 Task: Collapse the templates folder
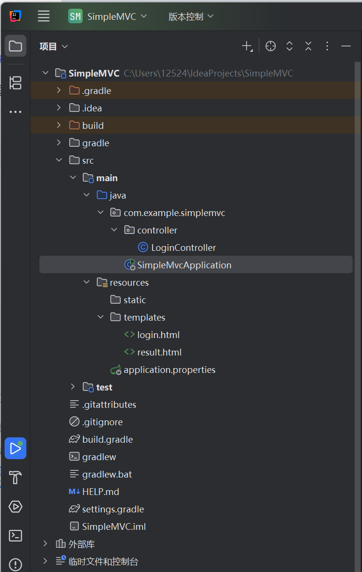click(101, 317)
